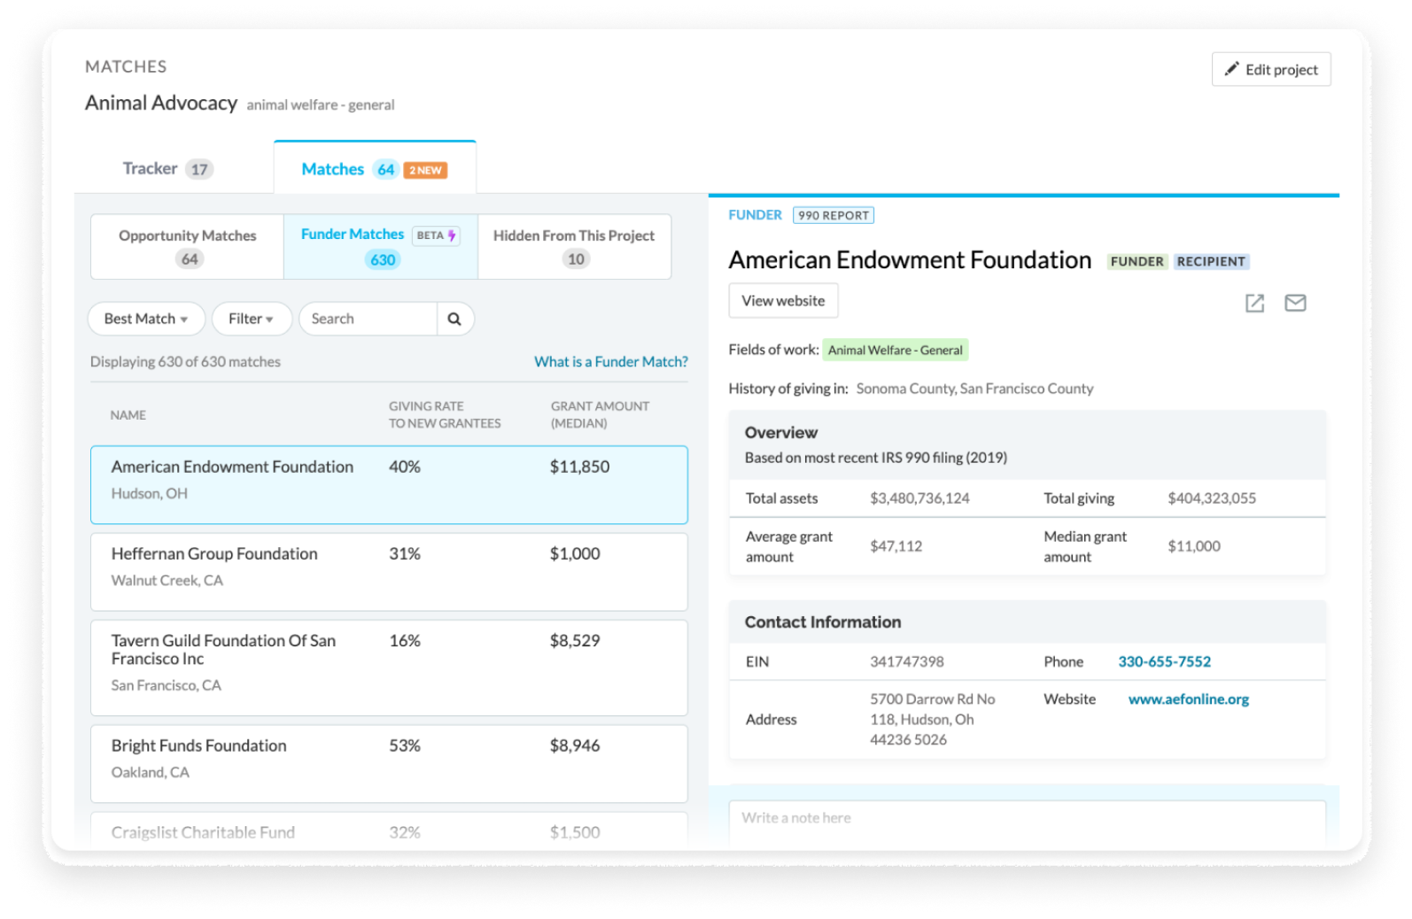This screenshot has width=1412, height=919.
Task: Click the Bright Funds $8,946 value
Action: (575, 745)
